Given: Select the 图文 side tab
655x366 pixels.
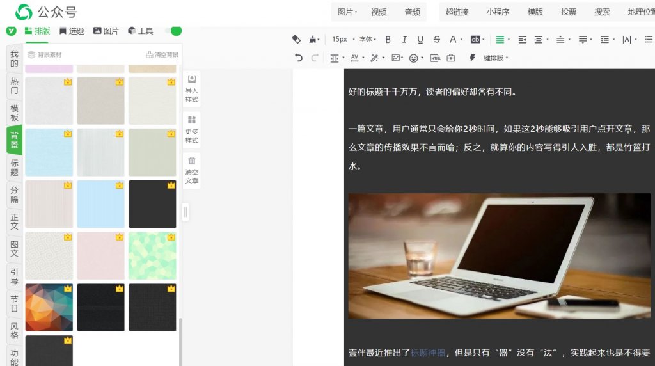Looking at the screenshot, I should [14, 249].
